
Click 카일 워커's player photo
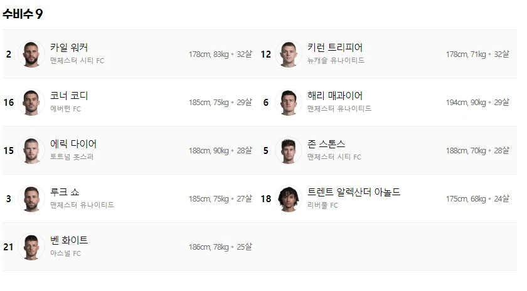[31, 54]
